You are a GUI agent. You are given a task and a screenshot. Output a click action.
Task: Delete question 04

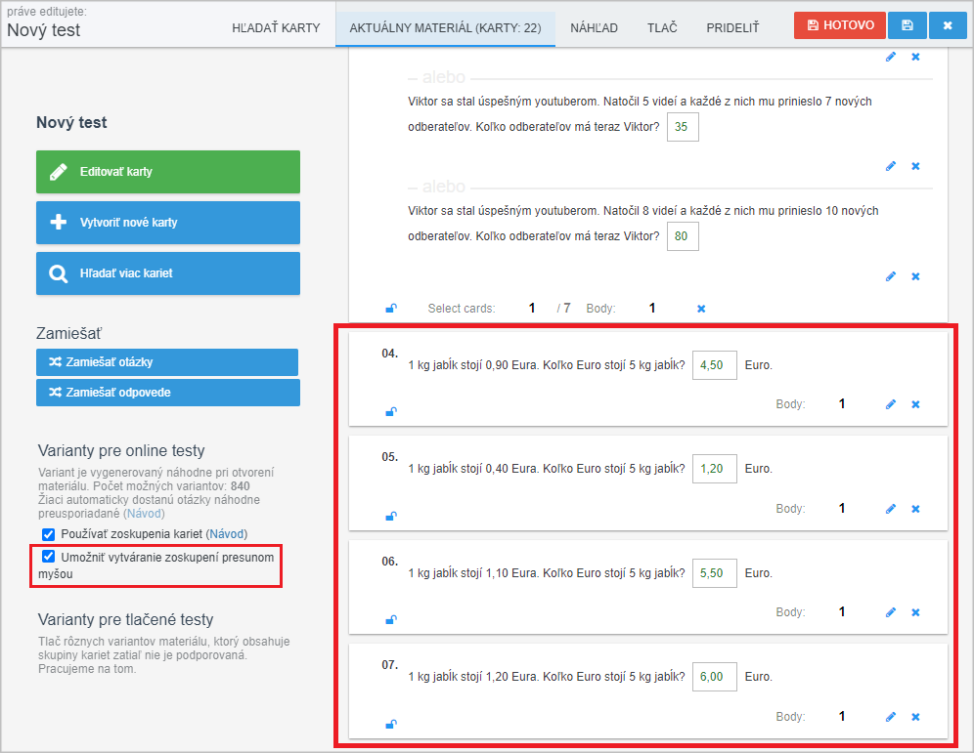pos(915,404)
